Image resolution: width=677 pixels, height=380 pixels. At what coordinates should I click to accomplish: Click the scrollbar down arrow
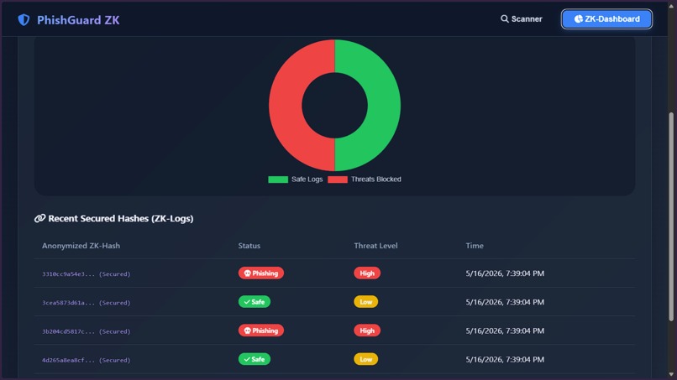tap(671, 375)
